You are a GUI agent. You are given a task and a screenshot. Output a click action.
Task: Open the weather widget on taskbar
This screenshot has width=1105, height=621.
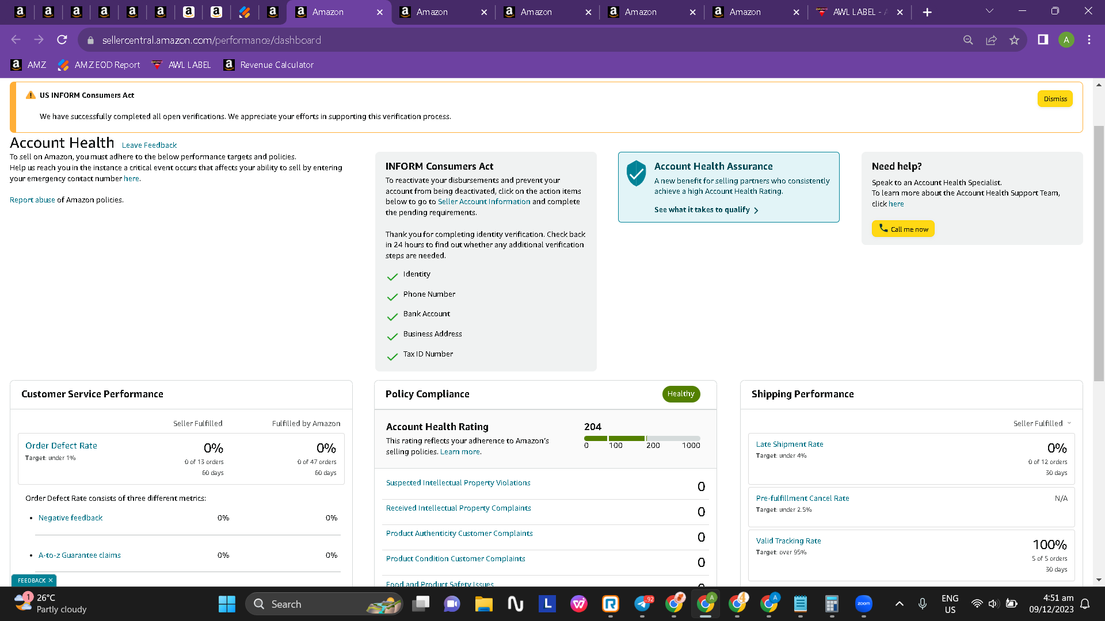click(x=51, y=604)
